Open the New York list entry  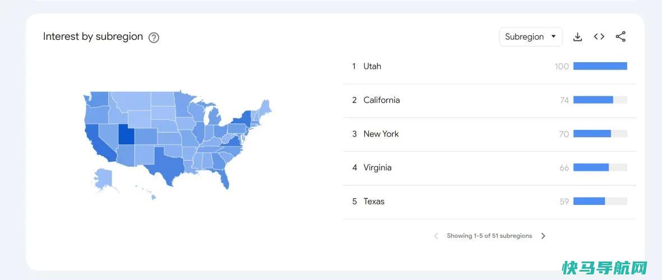click(490, 134)
